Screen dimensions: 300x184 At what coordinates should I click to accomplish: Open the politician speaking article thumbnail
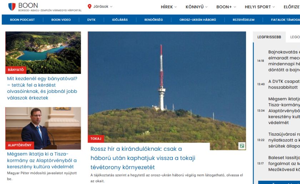pyautogui.click(x=43, y=128)
